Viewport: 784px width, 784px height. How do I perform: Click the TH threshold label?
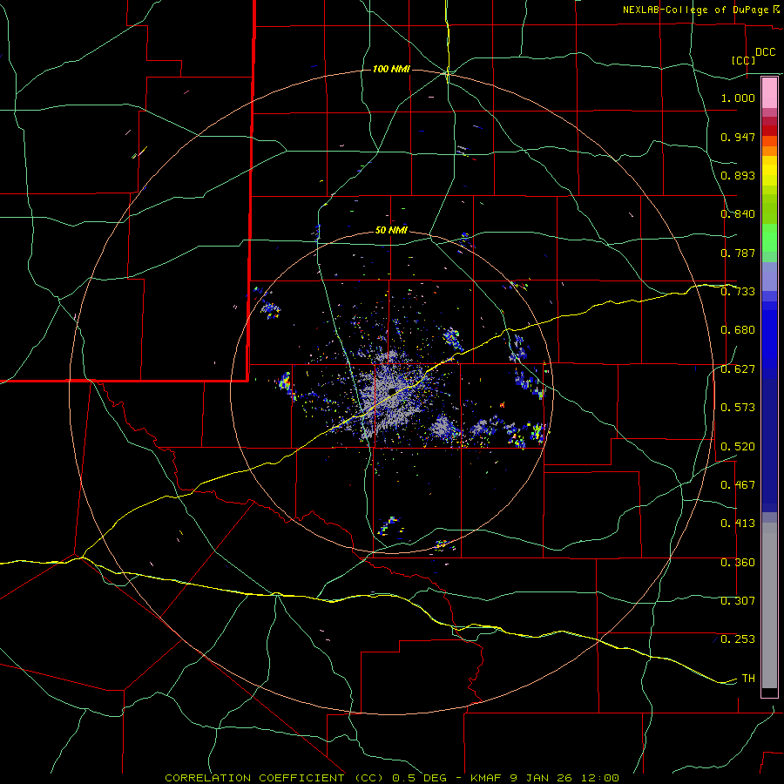click(748, 679)
